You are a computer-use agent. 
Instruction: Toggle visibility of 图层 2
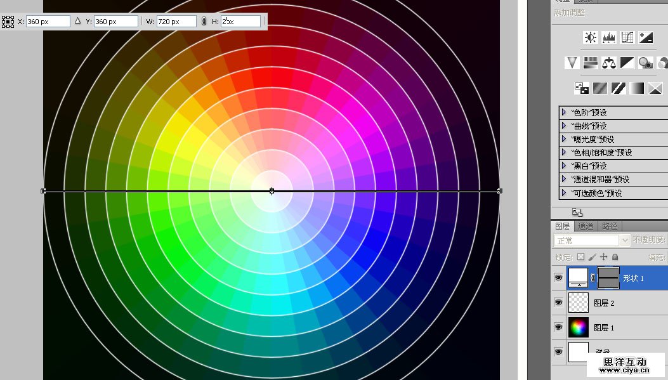click(558, 303)
